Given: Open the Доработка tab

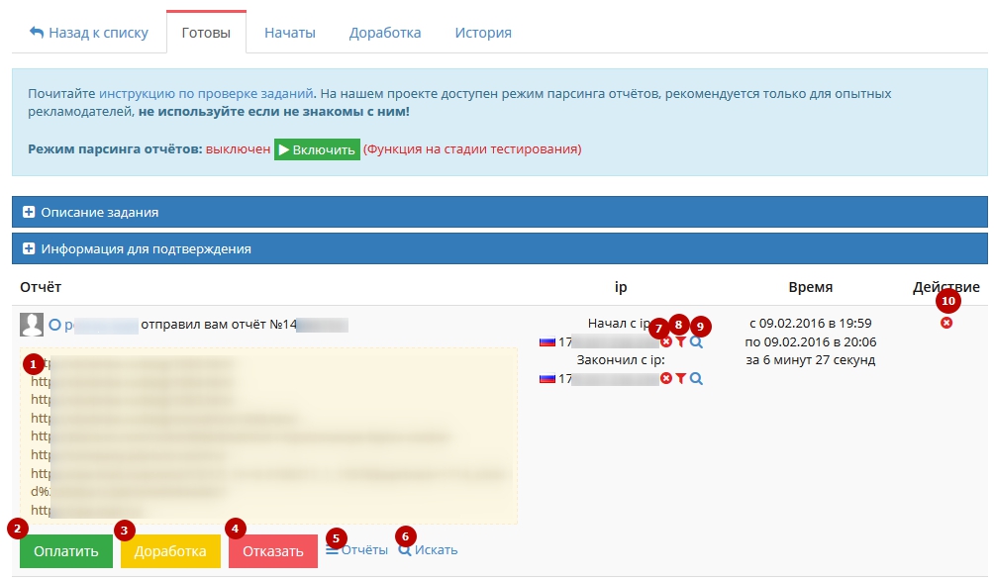Looking at the screenshot, I should pos(385,33).
